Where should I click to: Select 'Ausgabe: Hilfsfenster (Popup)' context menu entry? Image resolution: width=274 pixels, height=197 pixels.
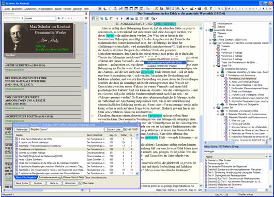[165, 66]
